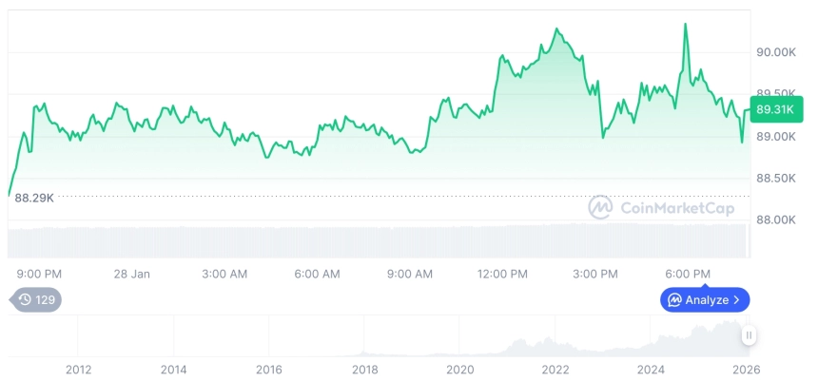
Task: Click the CoinMarketCap watermark text
Action: (676, 207)
